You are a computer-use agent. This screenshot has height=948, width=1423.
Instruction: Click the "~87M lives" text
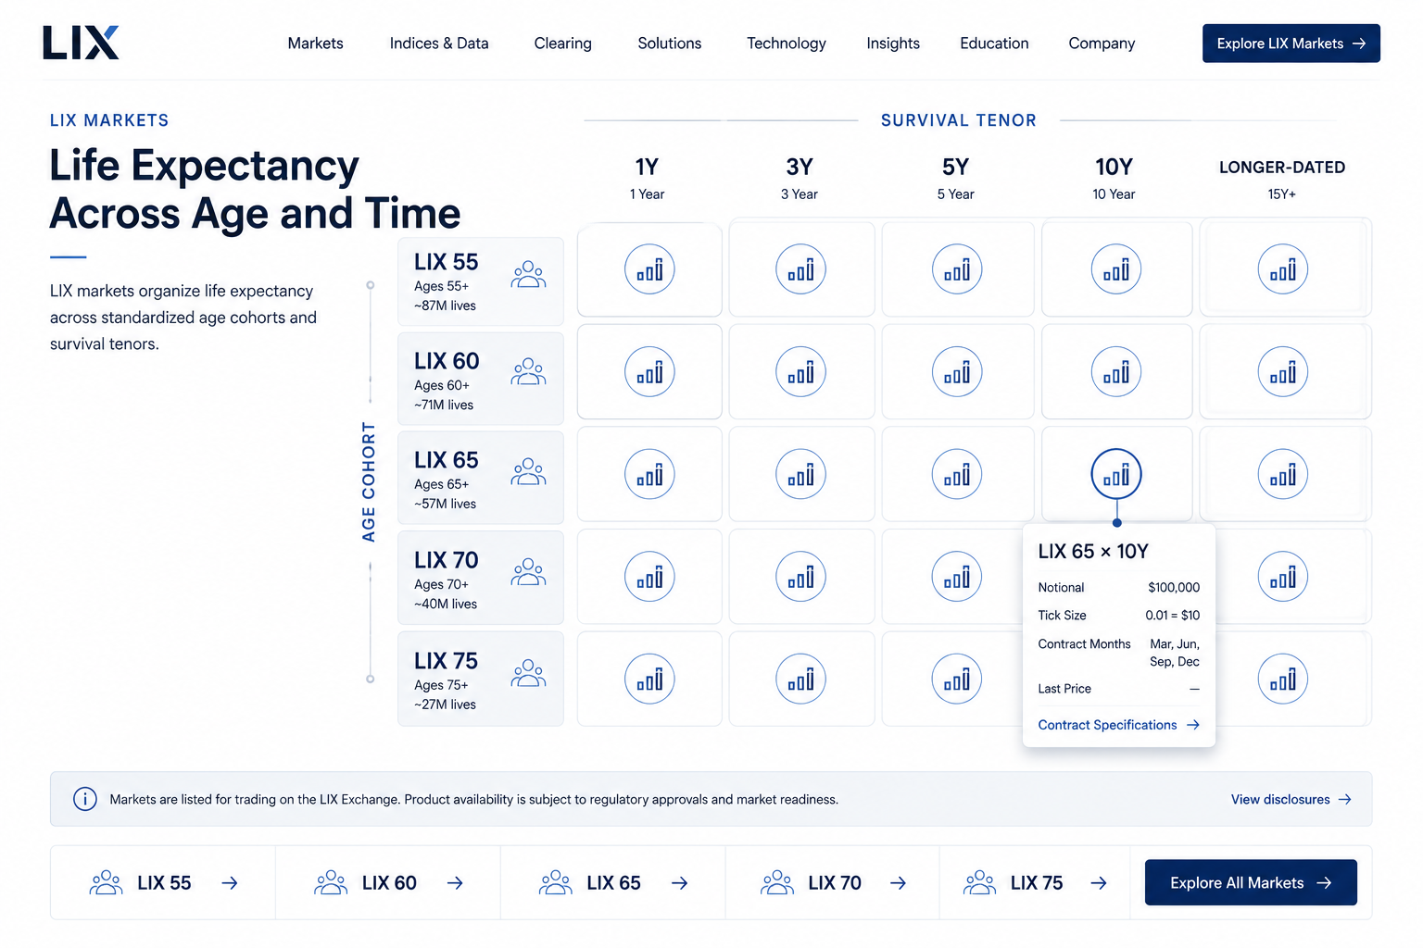coord(445,306)
